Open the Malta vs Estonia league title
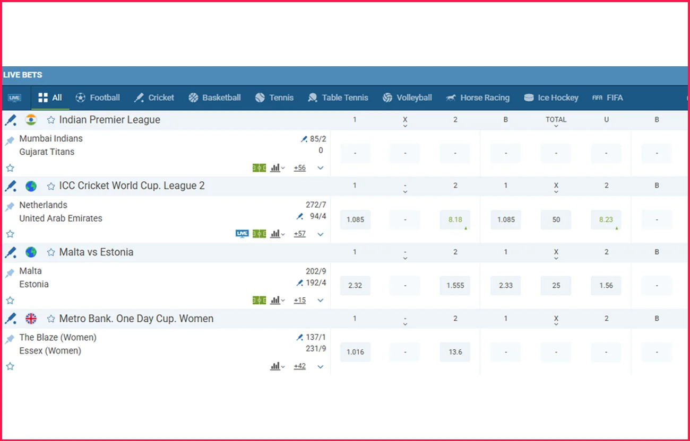Viewport: 690px width, 441px height. click(96, 252)
